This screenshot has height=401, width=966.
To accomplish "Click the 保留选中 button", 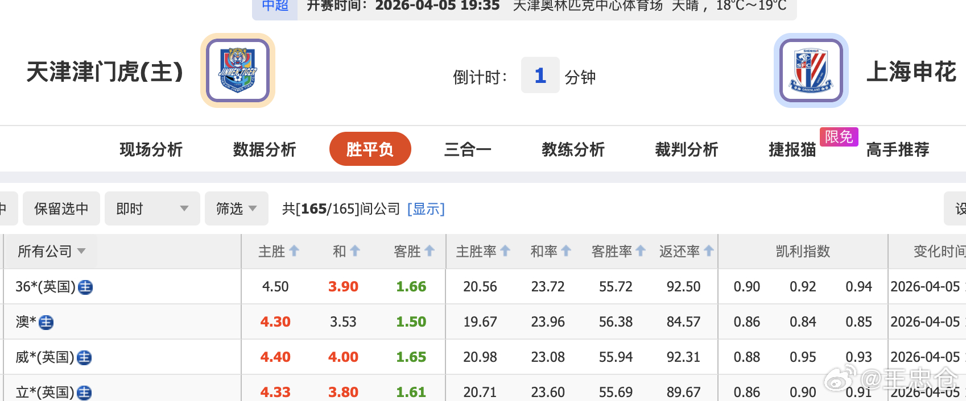I will point(61,208).
